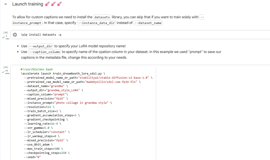Image resolution: width=270 pixels, height=160 pixels.
Task: Select the Launch training heading text
Action: [28, 4]
